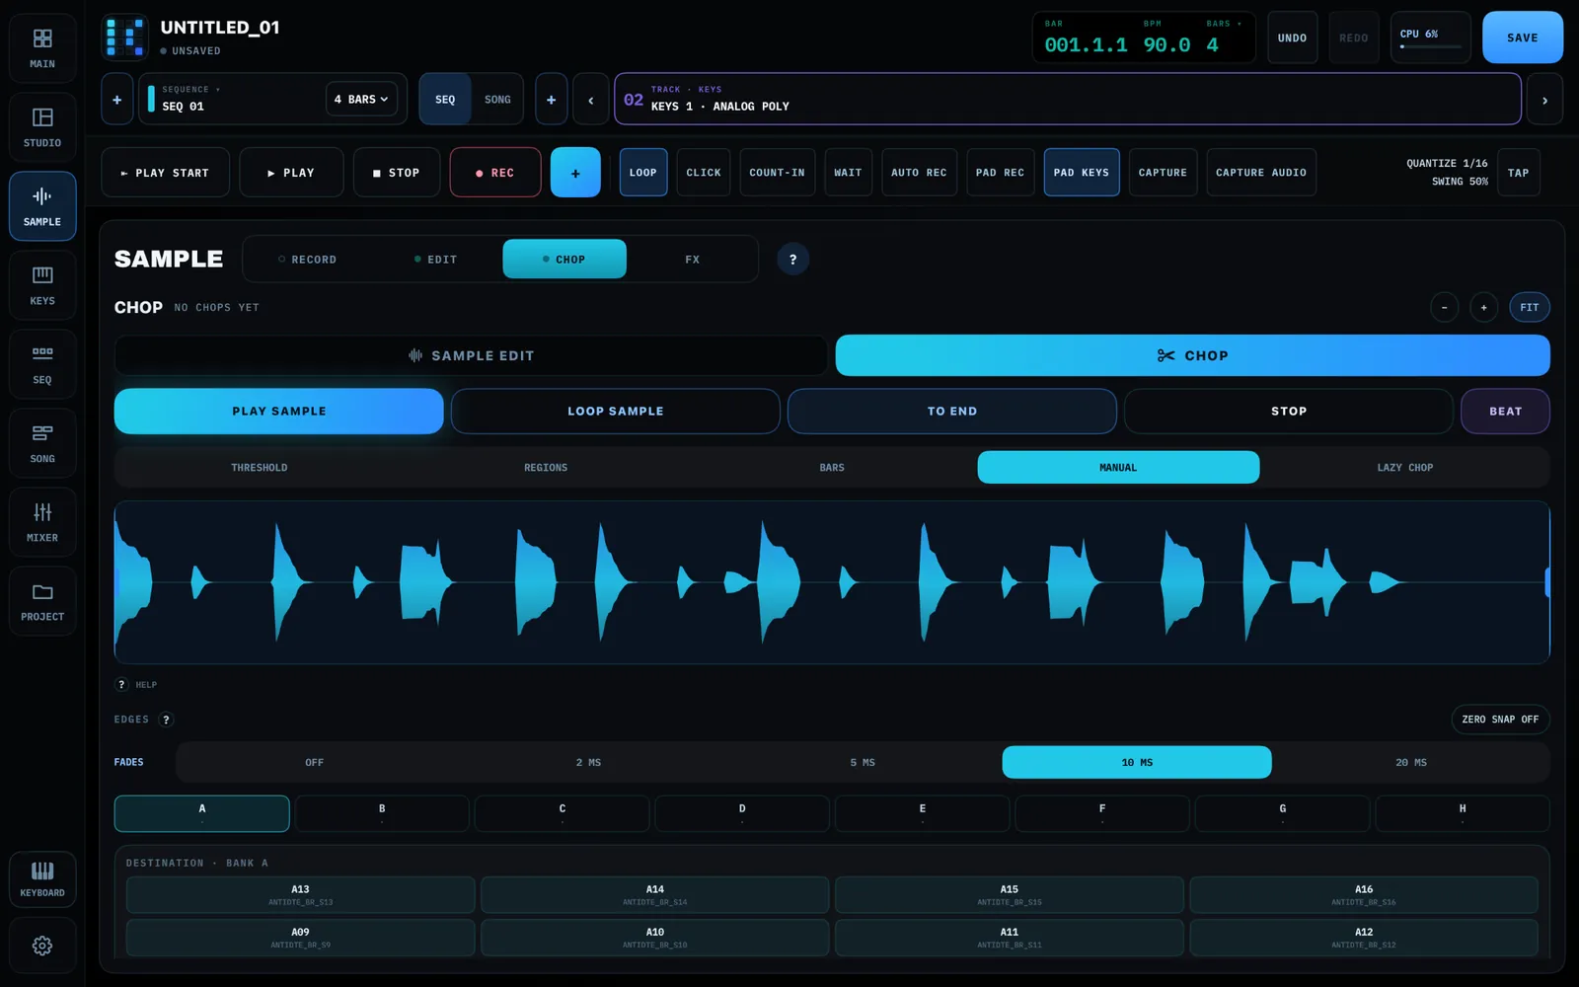The image size is (1579, 987).
Task: Click the Undo button
Action: click(x=1292, y=38)
